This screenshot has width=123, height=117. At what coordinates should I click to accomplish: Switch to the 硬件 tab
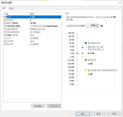(4, 8)
